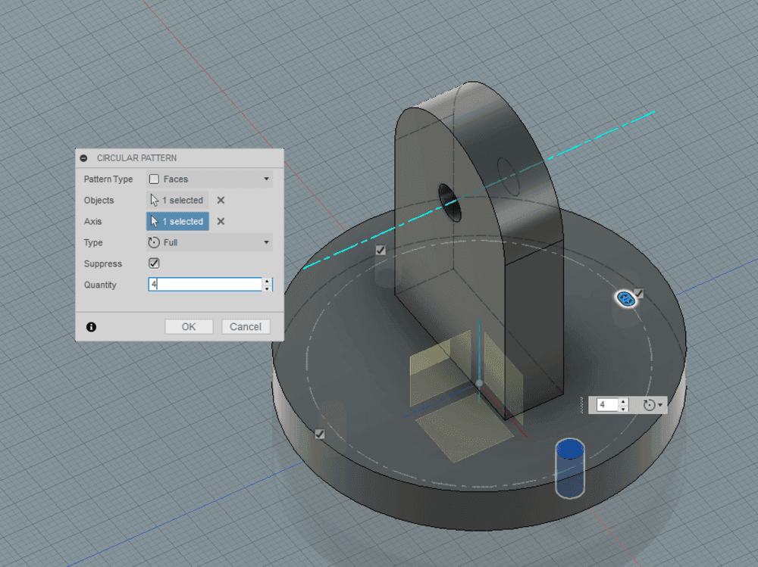Toggle the upper-left pattern instance checkbox
This screenshot has width=758, height=567.
click(381, 250)
